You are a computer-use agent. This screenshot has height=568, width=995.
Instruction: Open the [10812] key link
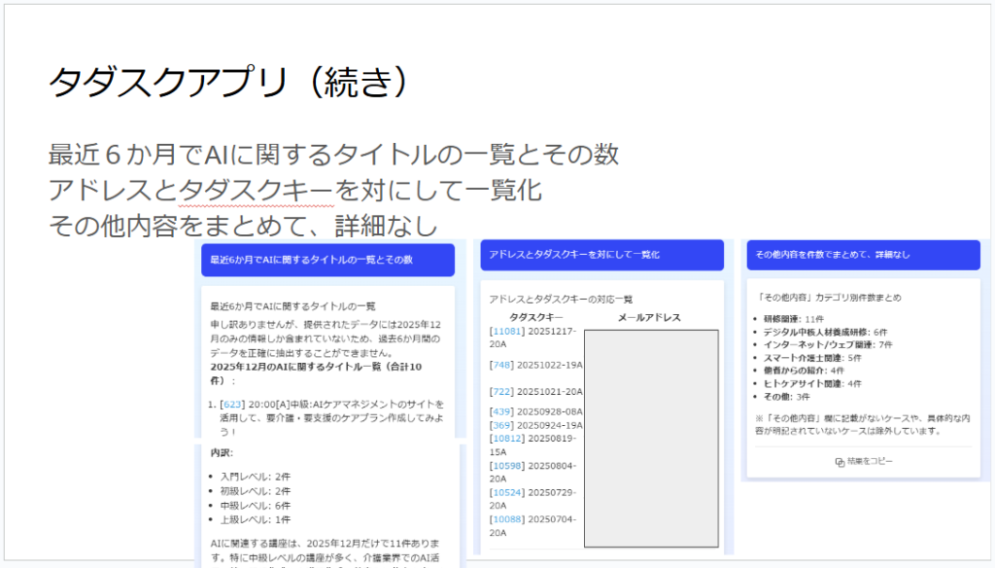click(x=507, y=439)
